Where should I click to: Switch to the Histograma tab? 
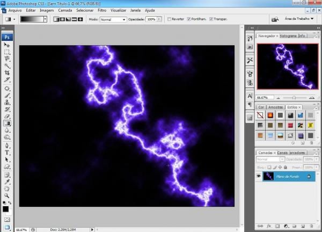[x=289, y=36]
